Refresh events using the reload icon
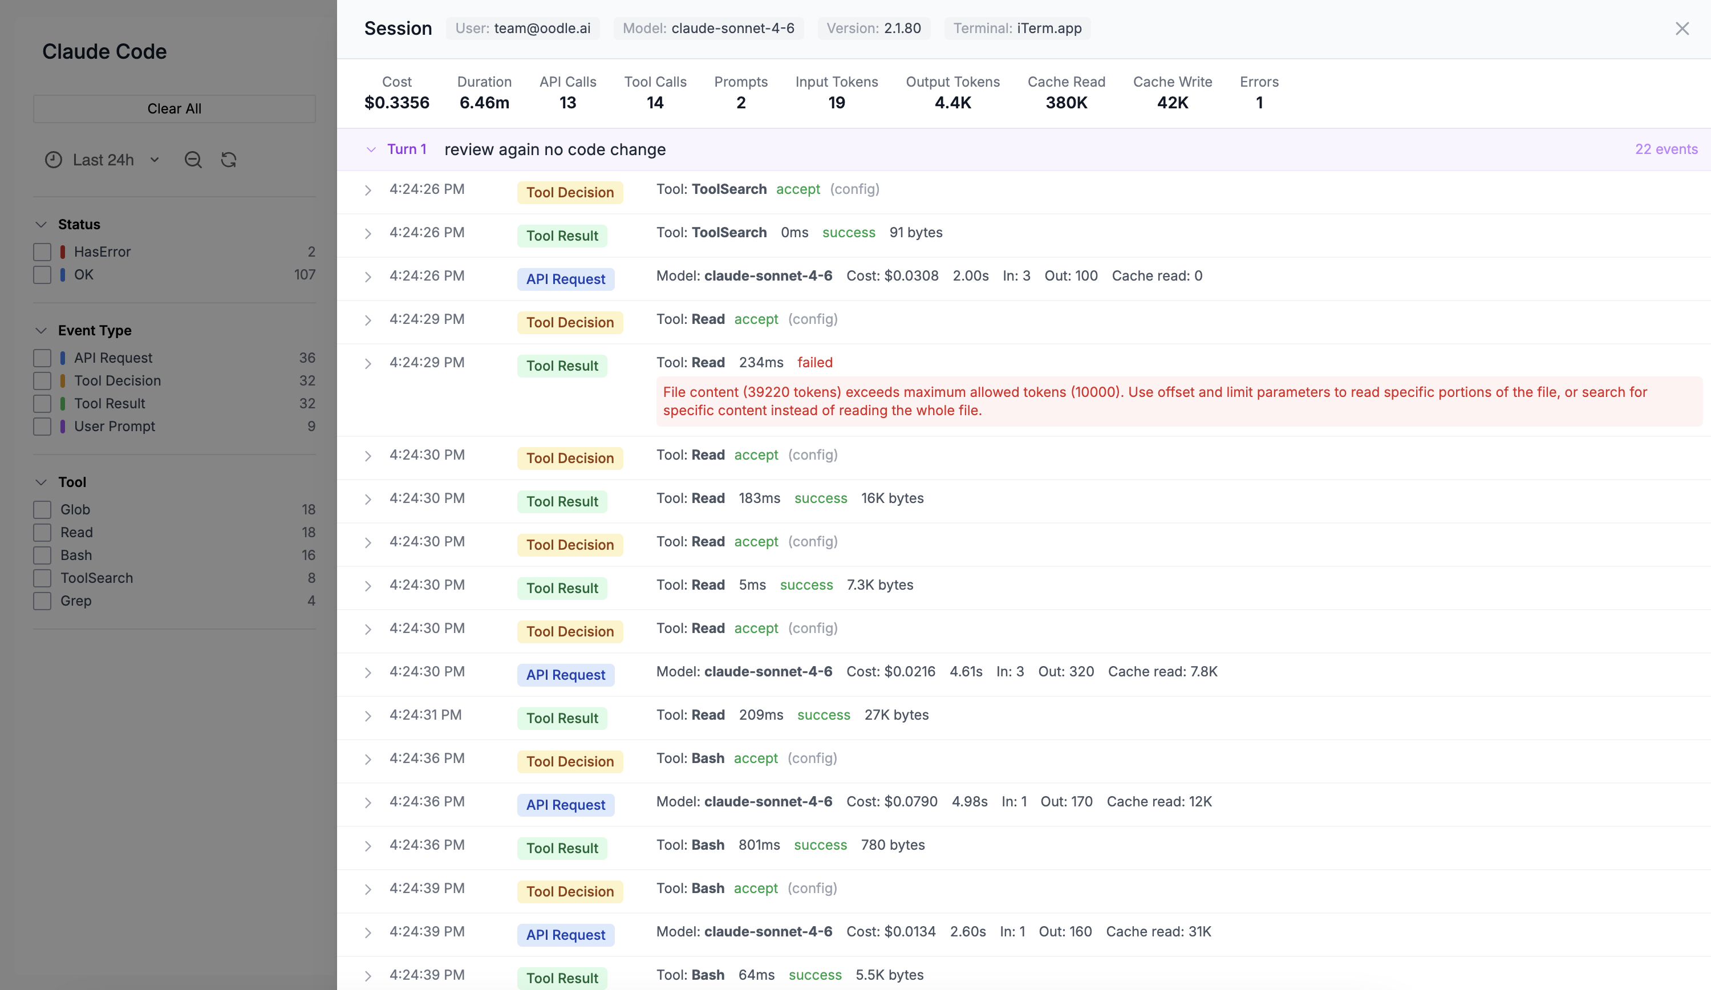 [229, 160]
